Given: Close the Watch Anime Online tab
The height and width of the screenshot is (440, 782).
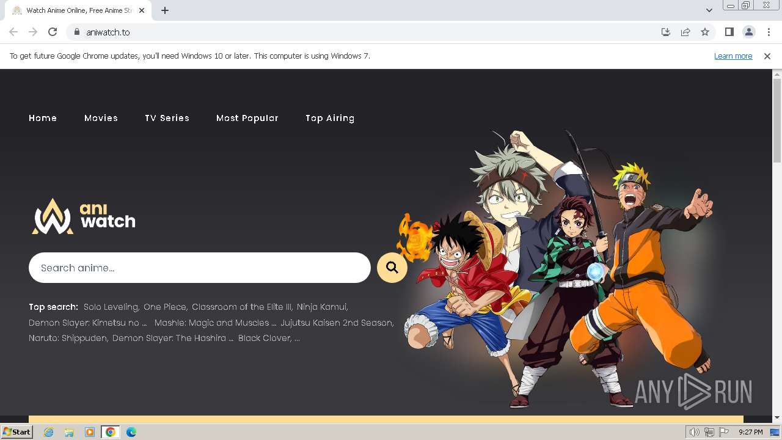Looking at the screenshot, I should (142, 10).
